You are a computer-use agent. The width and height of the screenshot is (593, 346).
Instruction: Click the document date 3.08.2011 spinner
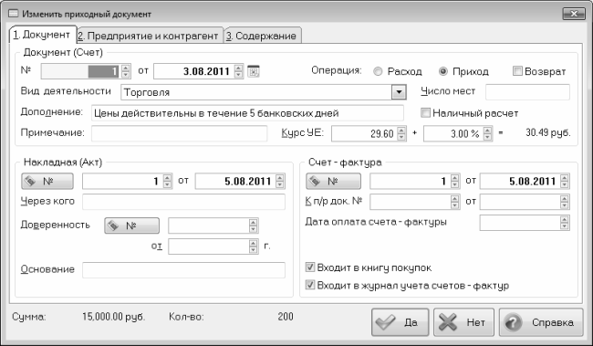238,71
